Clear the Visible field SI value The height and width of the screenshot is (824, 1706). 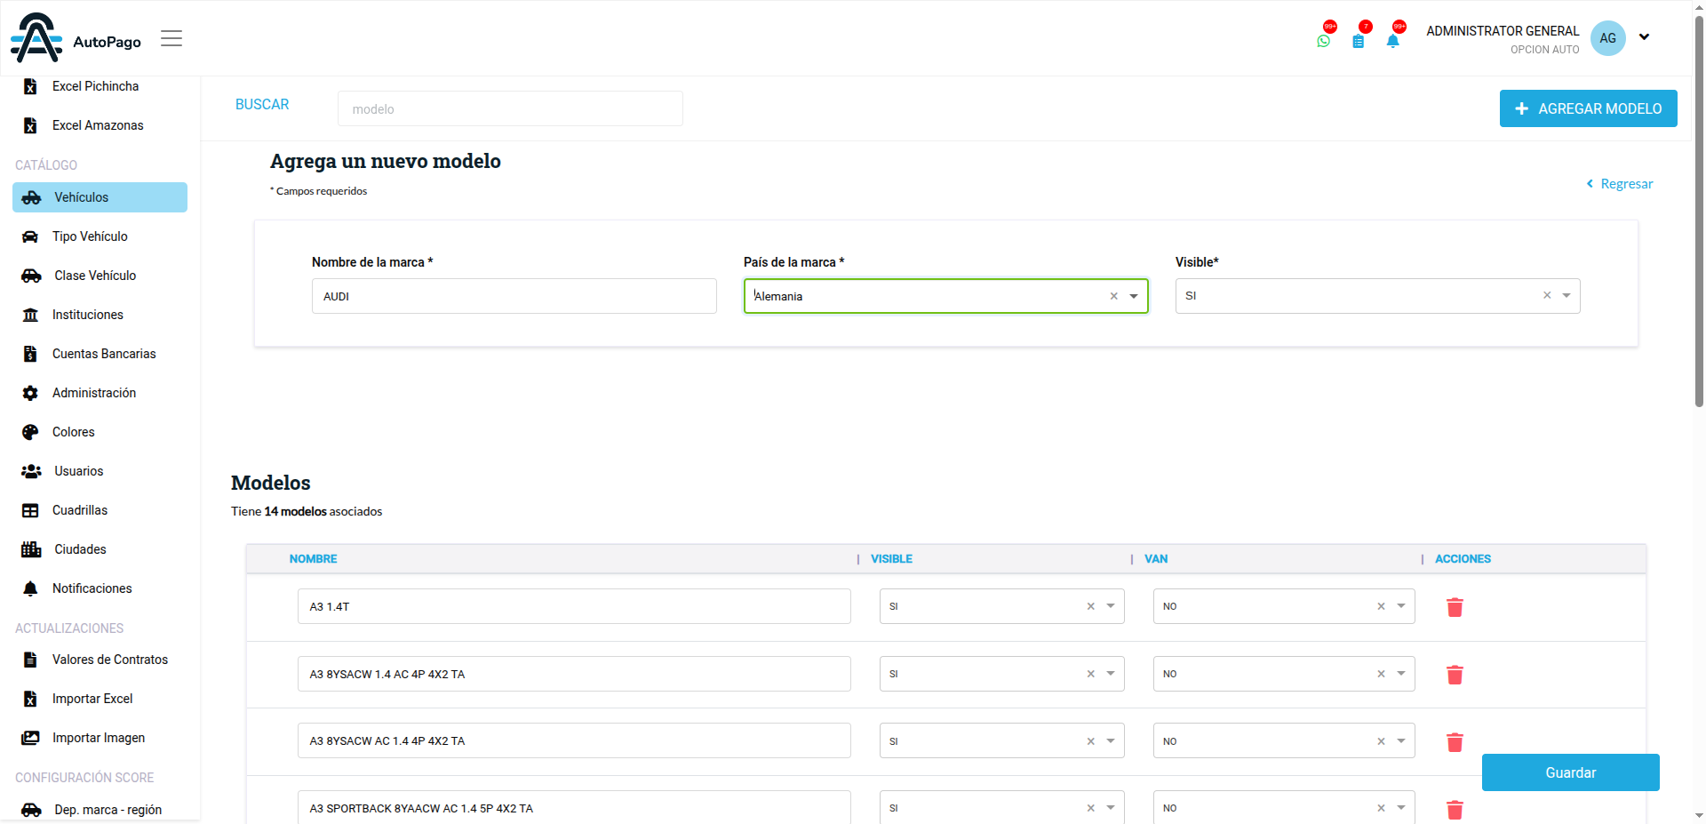pos(1547,295)
